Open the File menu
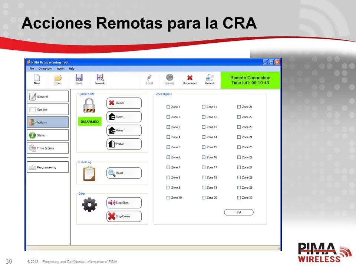The height and width of the screenshot is (267, 356). tap(32, 69)
